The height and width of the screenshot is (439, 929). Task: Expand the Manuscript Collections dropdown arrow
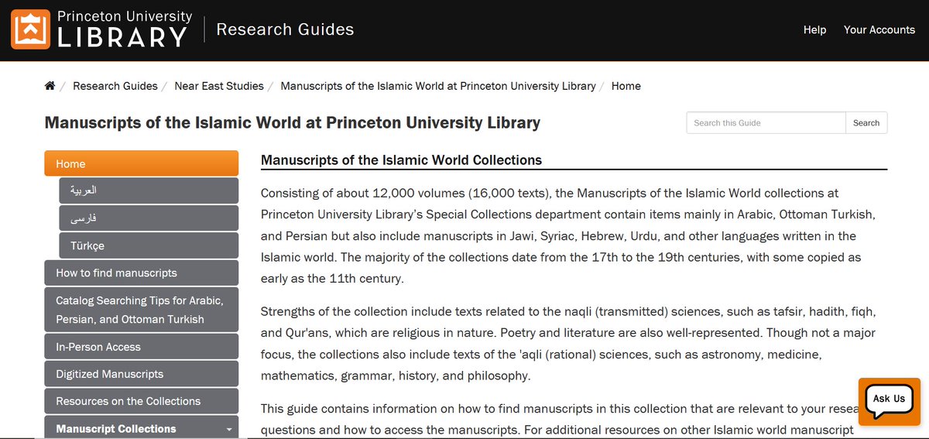tap(228, 429)
